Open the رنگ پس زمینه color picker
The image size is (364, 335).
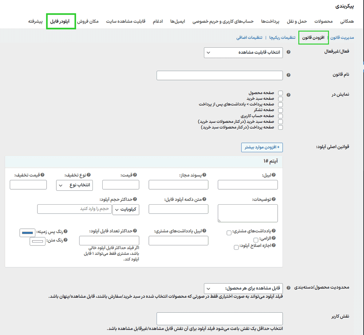click(27, 232)
